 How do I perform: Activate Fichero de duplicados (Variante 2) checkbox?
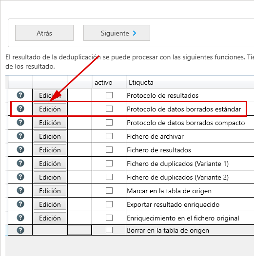(x=109, y=177)
